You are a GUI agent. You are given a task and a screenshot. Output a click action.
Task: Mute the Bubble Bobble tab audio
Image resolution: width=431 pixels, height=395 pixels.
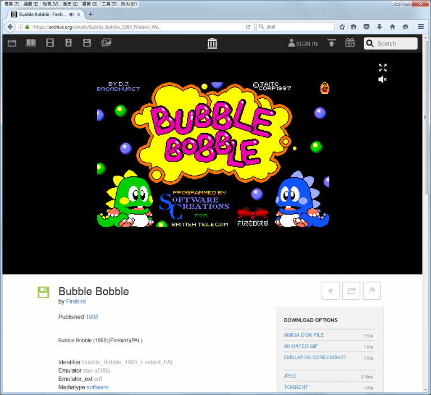[71, 15]
